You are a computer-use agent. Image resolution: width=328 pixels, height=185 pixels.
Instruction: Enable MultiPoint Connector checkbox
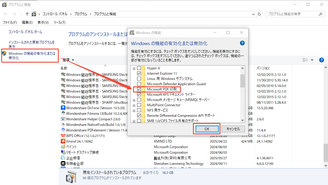[139, 105]
